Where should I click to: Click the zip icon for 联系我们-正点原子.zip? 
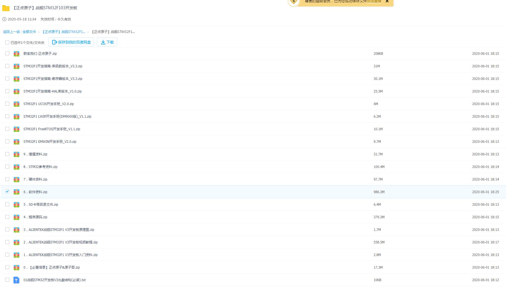coord(17,54)
